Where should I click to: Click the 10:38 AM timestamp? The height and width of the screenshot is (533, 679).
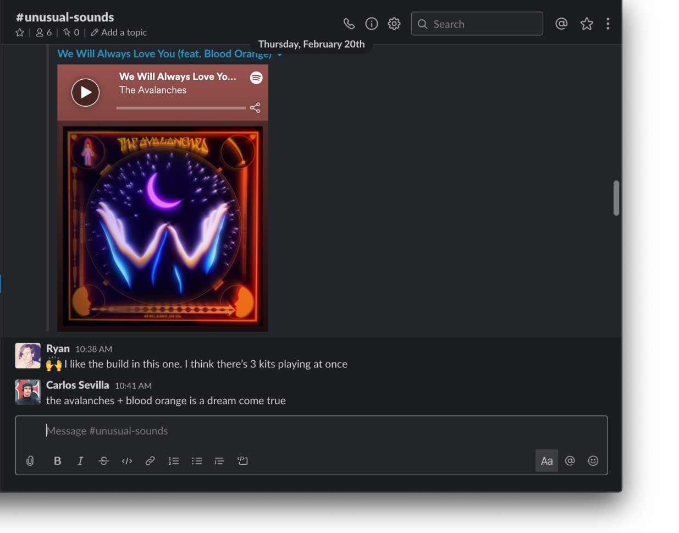pos(93,349)
